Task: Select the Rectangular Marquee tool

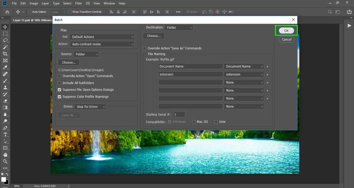Action: click(x=5, y=33)
